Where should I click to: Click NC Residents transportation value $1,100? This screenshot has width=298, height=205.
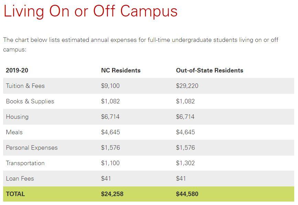click(110, 163)
